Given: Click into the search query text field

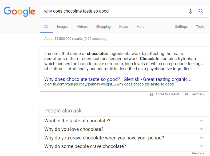Looking at the screenshot, I should click(112, 11).
